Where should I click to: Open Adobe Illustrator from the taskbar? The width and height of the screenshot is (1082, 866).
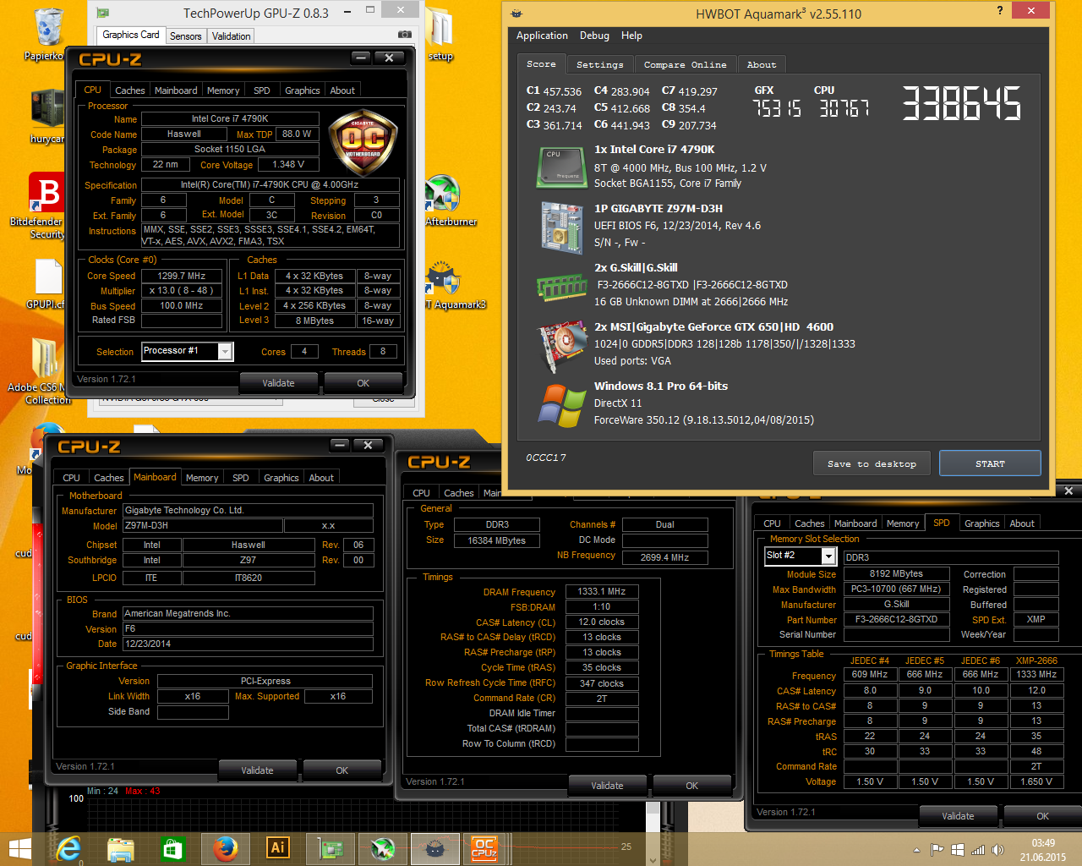pos(277,848)
